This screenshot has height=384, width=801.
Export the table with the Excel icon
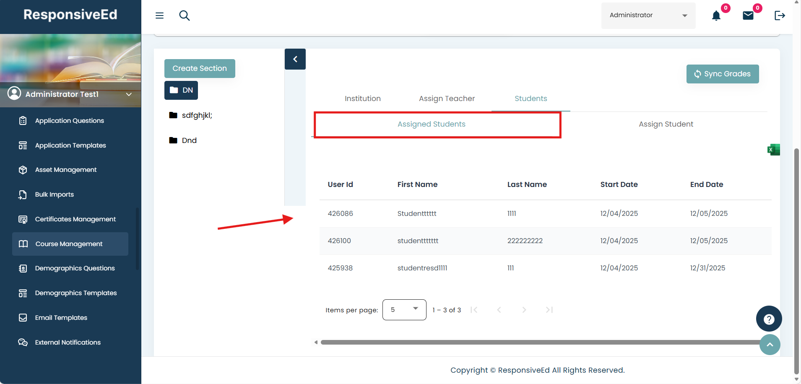(x=773, y=150)
